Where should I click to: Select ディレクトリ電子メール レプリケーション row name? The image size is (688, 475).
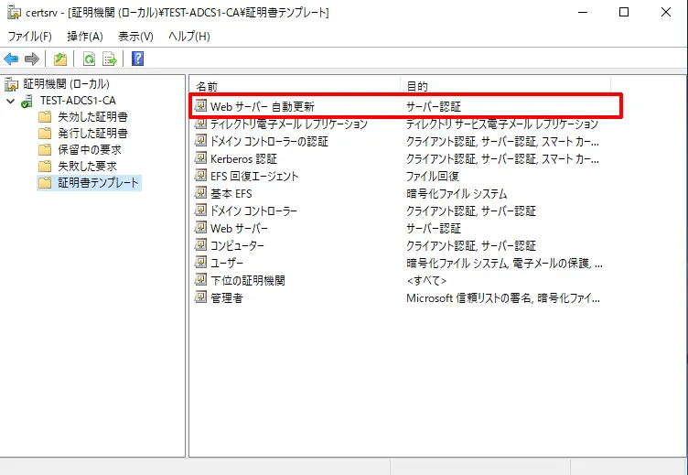click(x=289, y=124)
